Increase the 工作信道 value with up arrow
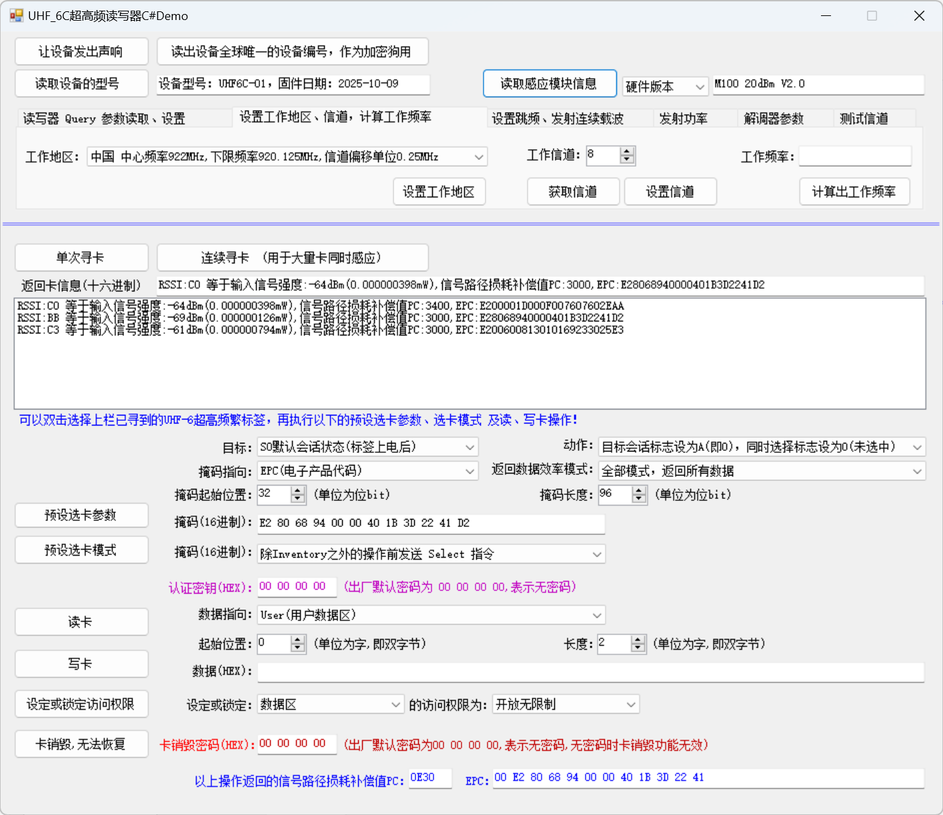Viewport: 943px width, 815px height. (627, 151)
